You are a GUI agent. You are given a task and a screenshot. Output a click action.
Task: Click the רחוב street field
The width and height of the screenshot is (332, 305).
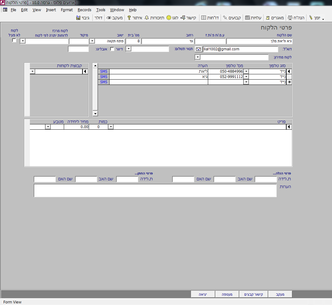[x=167, y=41]
